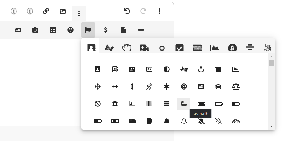Pick the asterisk icon
288x147 pixels.
coord(167,87)
